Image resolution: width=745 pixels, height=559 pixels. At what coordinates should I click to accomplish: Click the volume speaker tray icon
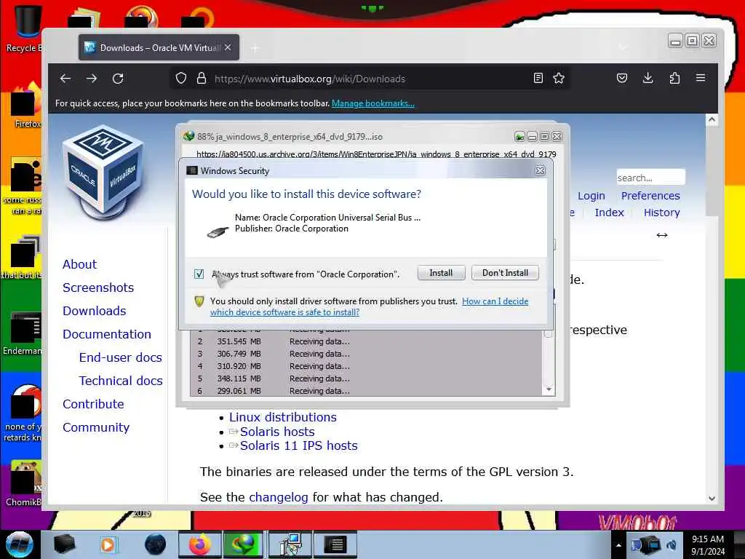672,544
